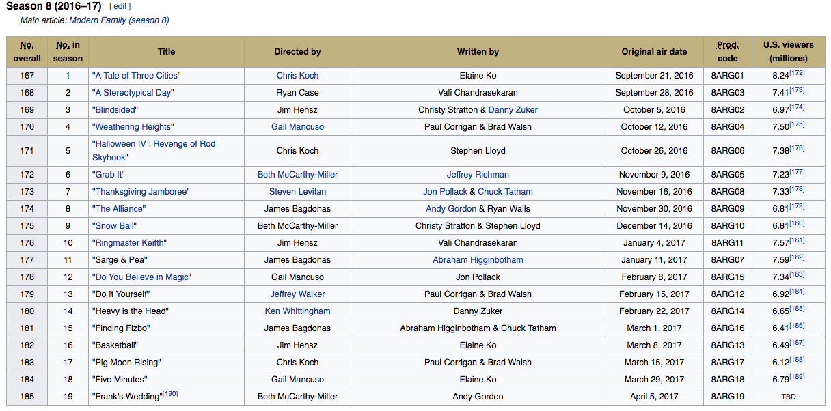The width and height of the screenshot is (831, 411).
Task: Select the April 5, 2017 air date
Action: (654, 397)
